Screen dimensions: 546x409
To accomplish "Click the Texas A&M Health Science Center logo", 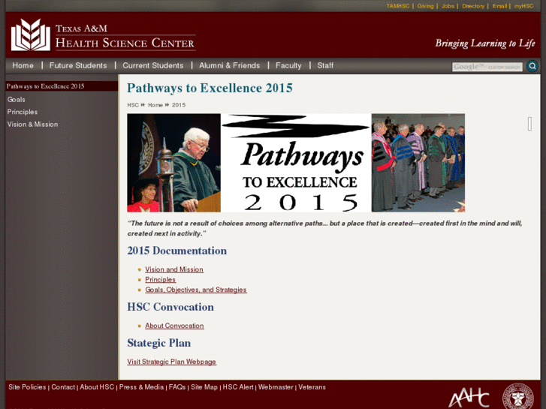I will point(103,35).
